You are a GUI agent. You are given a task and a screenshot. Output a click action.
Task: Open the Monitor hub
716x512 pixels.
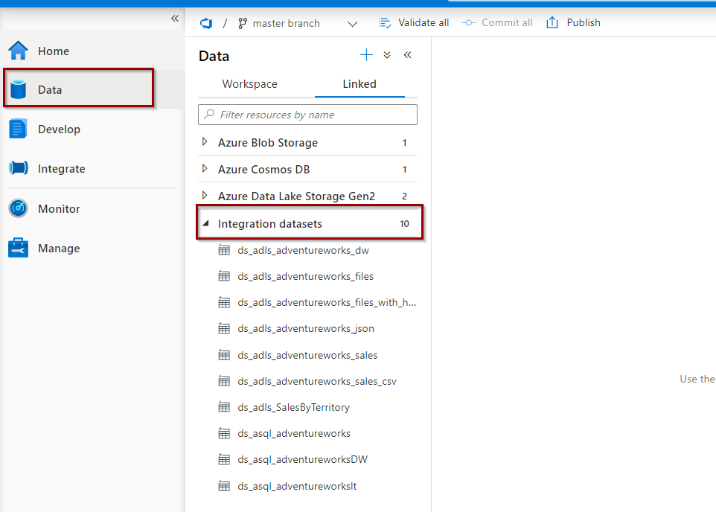pyautogui.click(x=92, y=208)
